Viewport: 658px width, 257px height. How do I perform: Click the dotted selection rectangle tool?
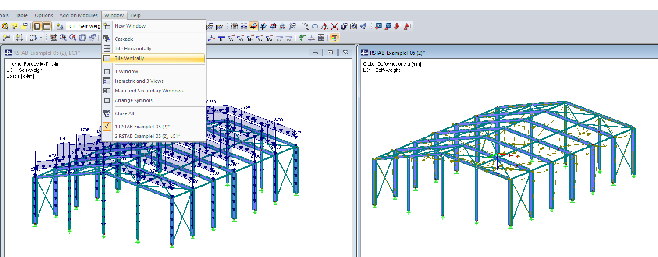(x=19, y=38)
